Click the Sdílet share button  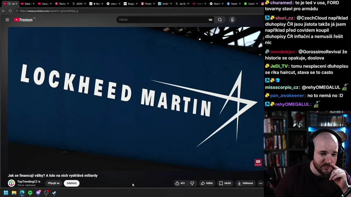coord(207,183)
